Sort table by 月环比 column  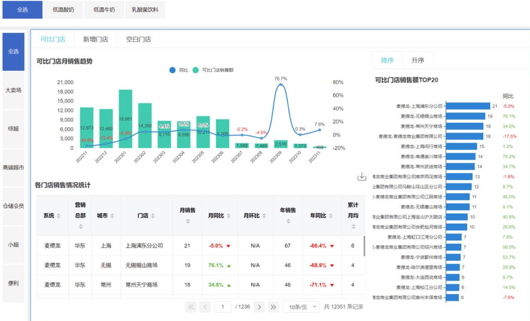click(264, 216)
